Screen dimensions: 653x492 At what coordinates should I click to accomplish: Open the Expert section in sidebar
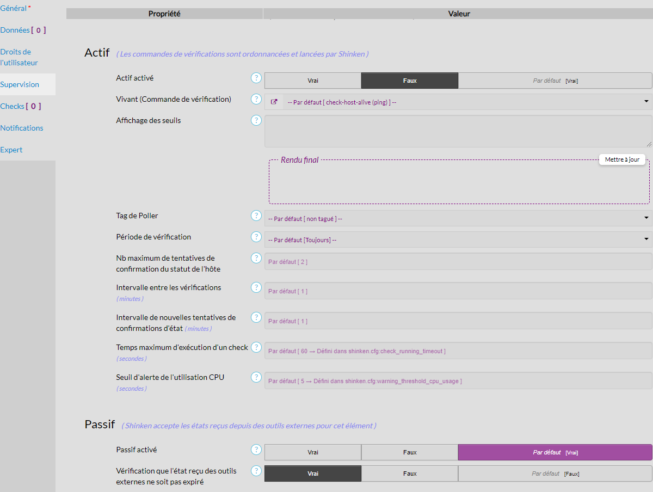[11, 150]
